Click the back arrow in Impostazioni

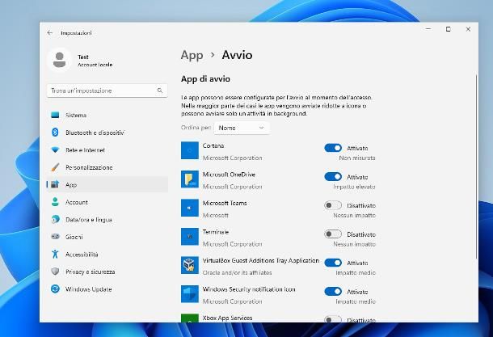[49, 32]
